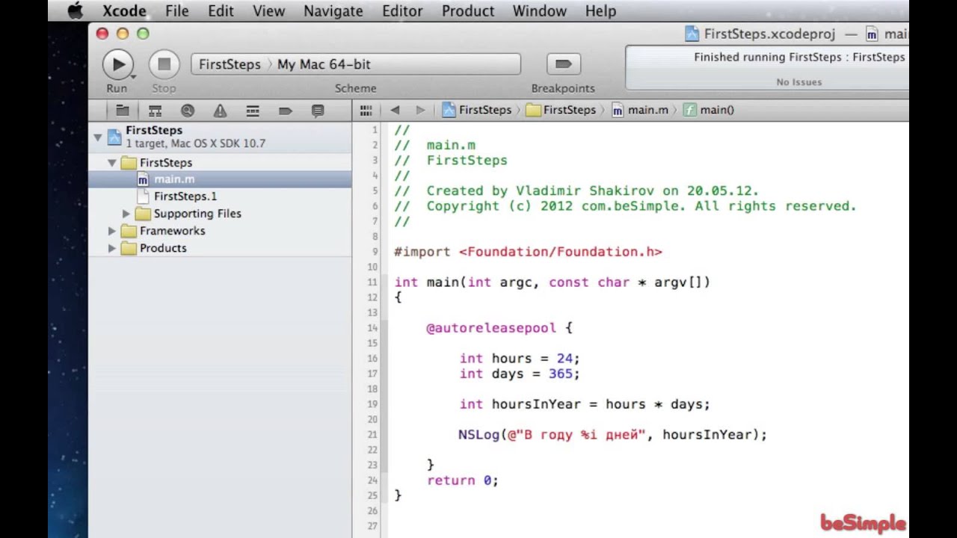Go back with the jump bar arrow
Image resolution: width=957 pixels, height=538 pixels.
395,110
